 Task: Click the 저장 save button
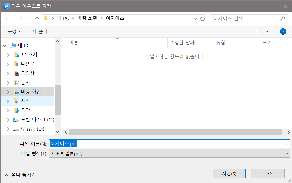229,173
